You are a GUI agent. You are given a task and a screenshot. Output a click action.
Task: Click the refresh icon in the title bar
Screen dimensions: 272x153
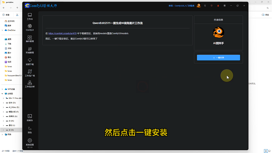(x=205, y=5)
